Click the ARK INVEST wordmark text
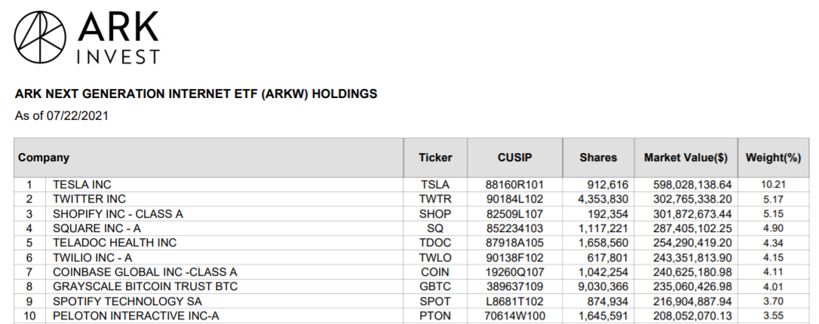819x324 pixels. tap(118, 38)
